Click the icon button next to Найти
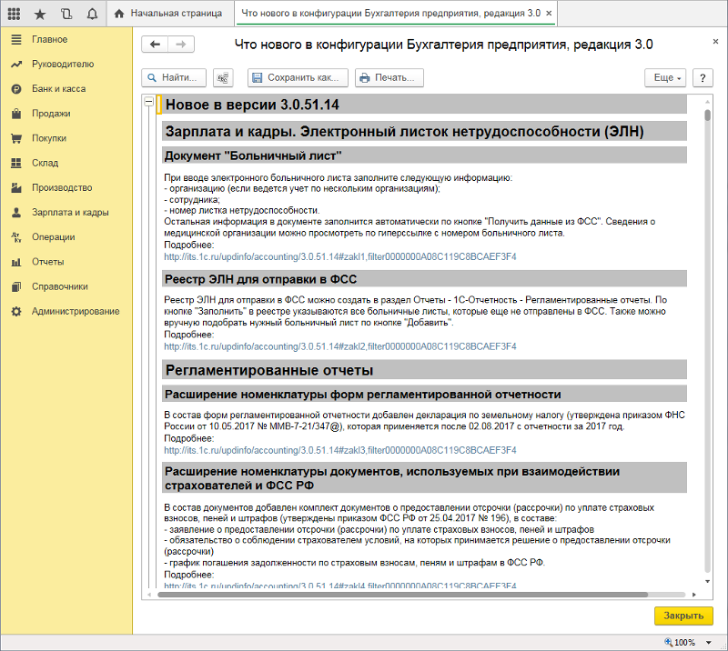The width and height of the screenshot is (728, 651). point(223,78)
